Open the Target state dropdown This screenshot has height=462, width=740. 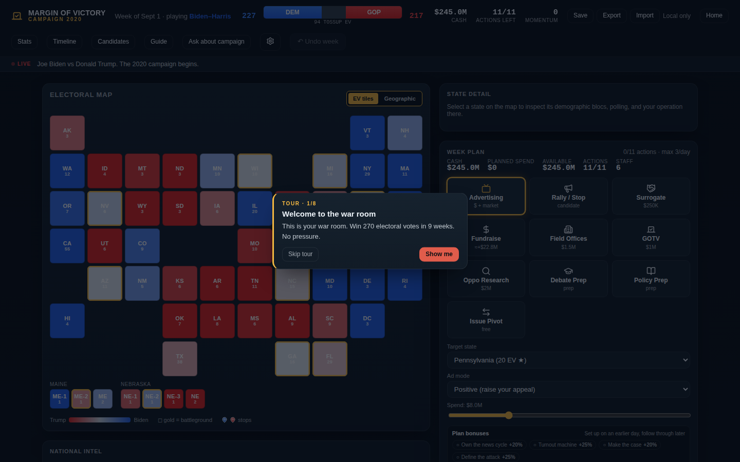568,360
